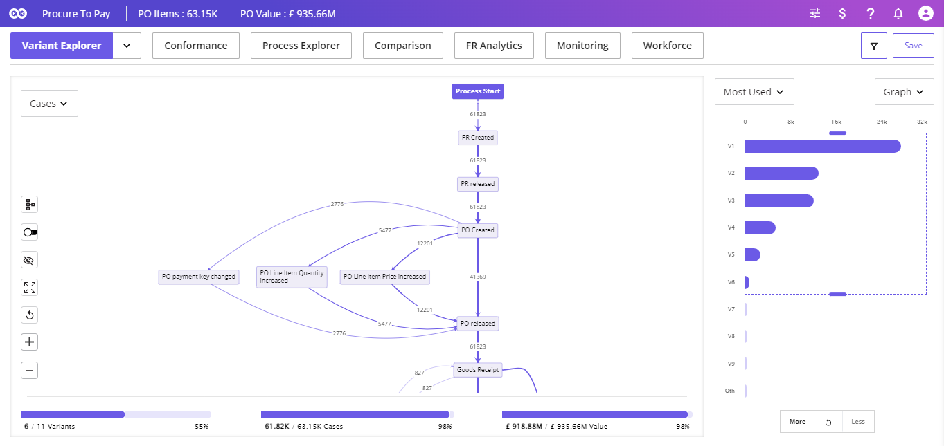Zoom into the process map with plus icon

click(x=29, y=342)
